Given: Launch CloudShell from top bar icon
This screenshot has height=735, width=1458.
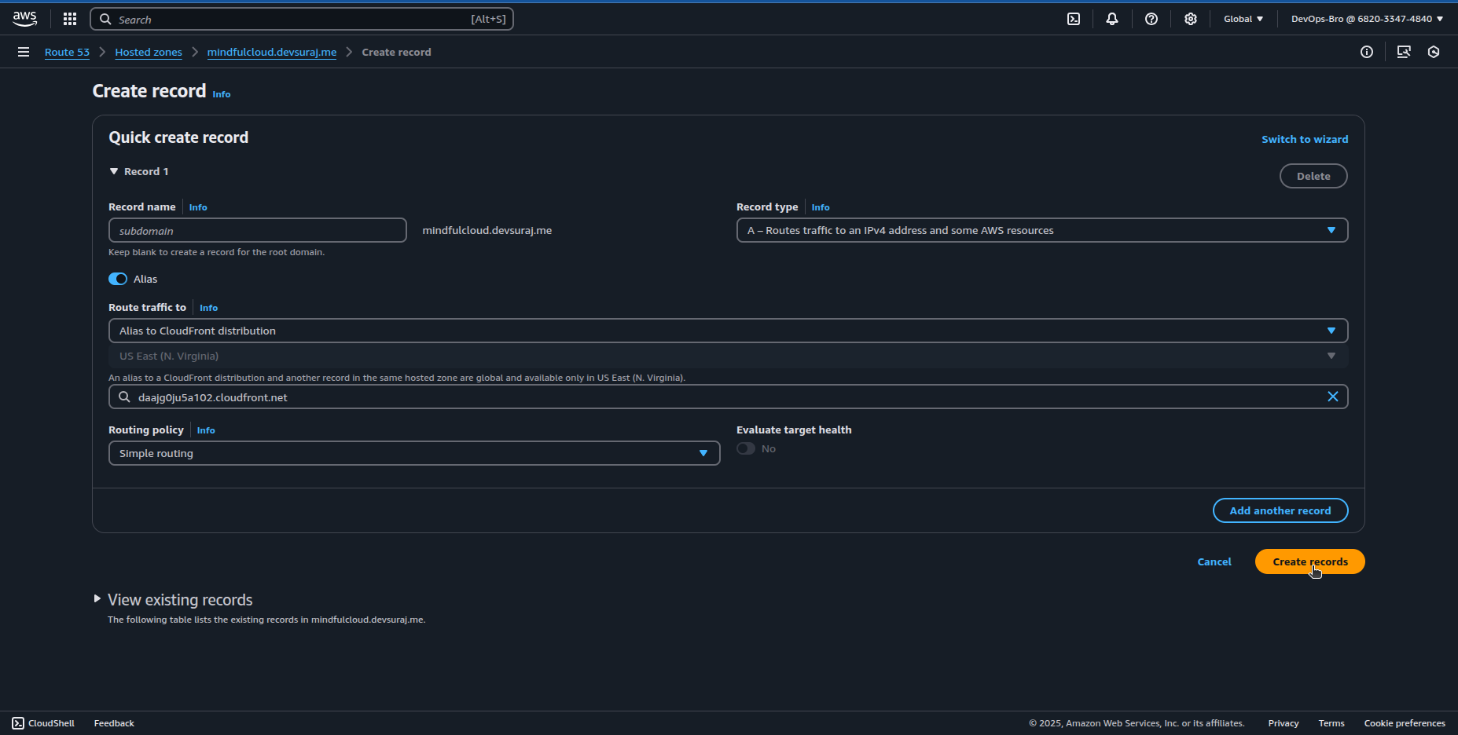Looking at the screenshot, I should pos(1074,19).
